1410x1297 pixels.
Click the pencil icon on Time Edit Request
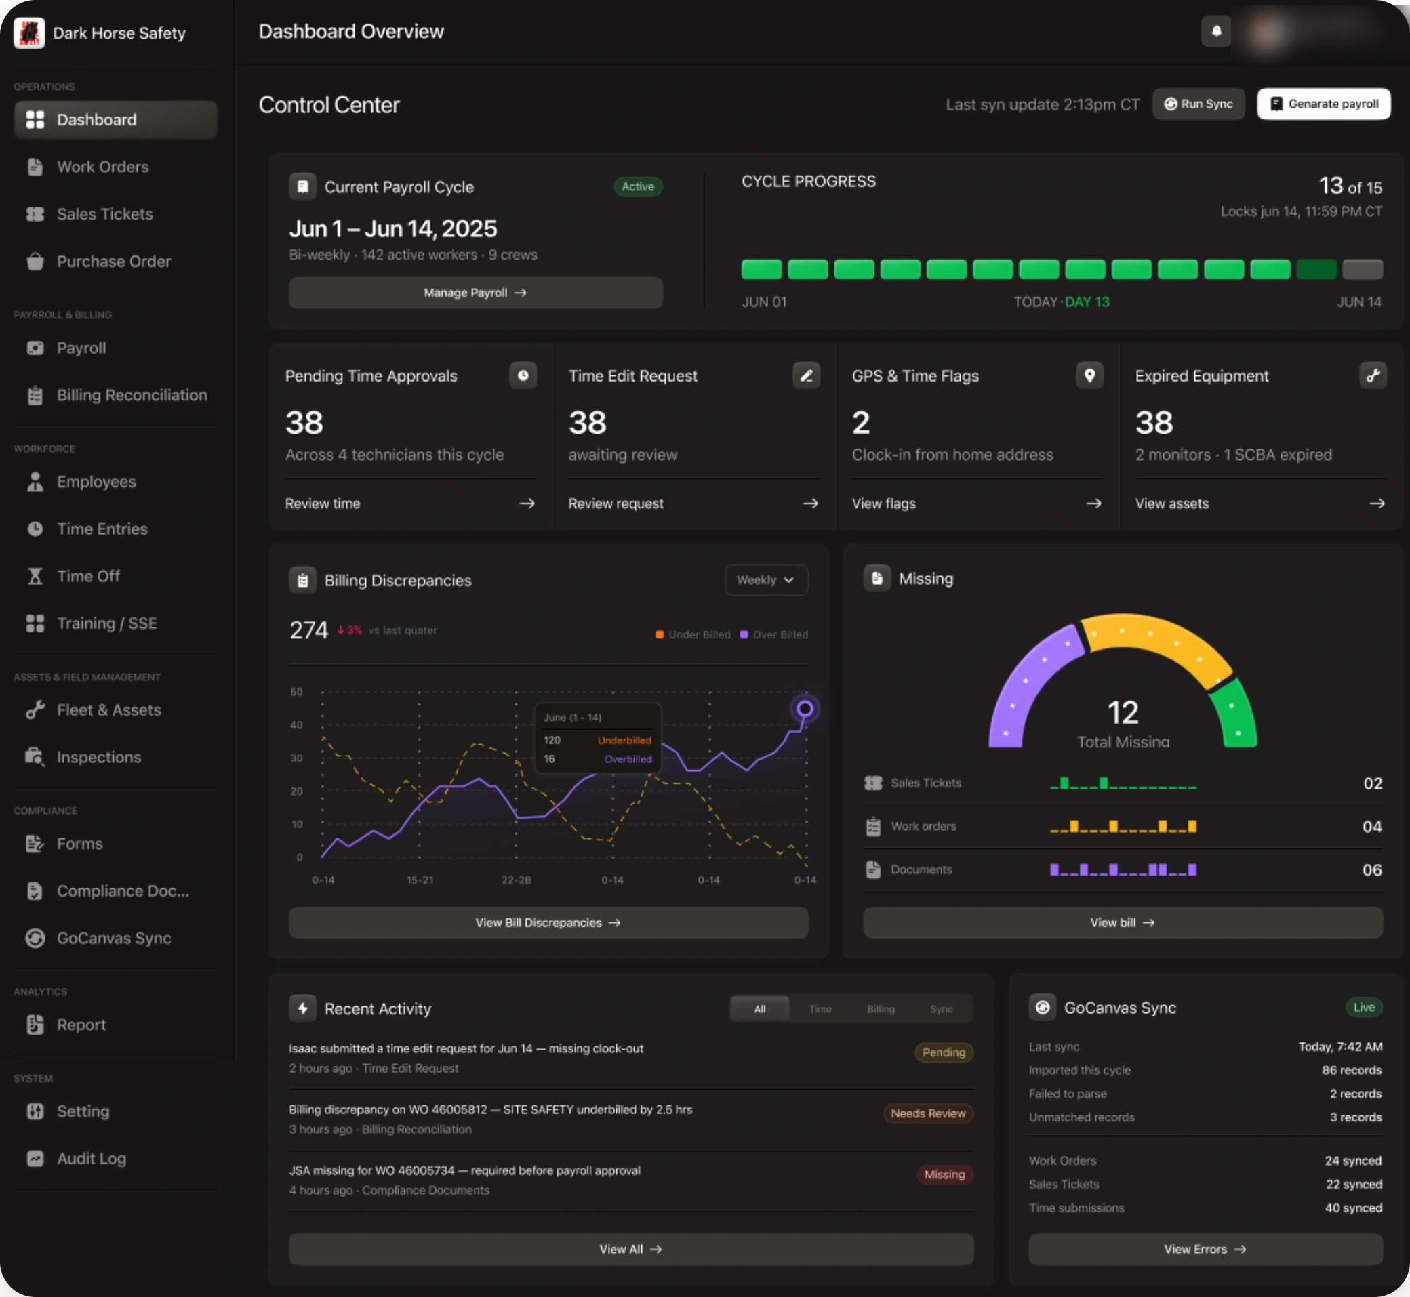(806, 375)
